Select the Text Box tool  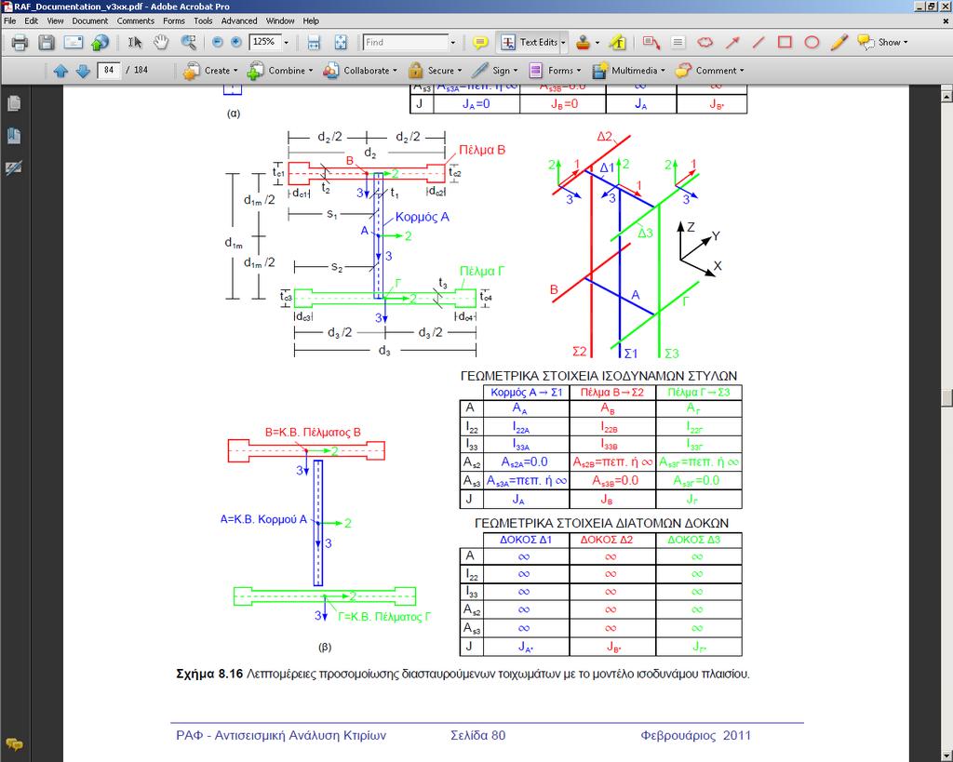[678, 42]
